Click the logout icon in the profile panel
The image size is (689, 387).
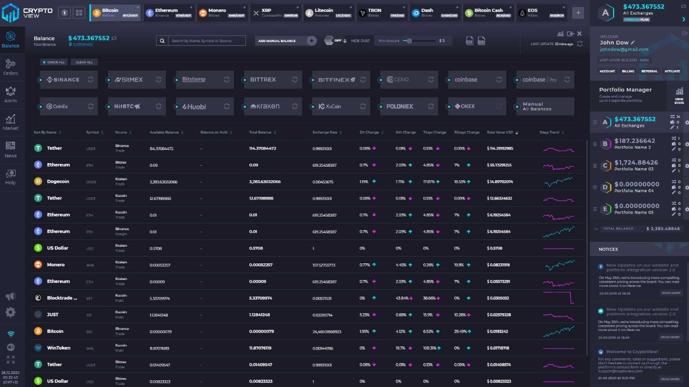[x=684, y=34]
